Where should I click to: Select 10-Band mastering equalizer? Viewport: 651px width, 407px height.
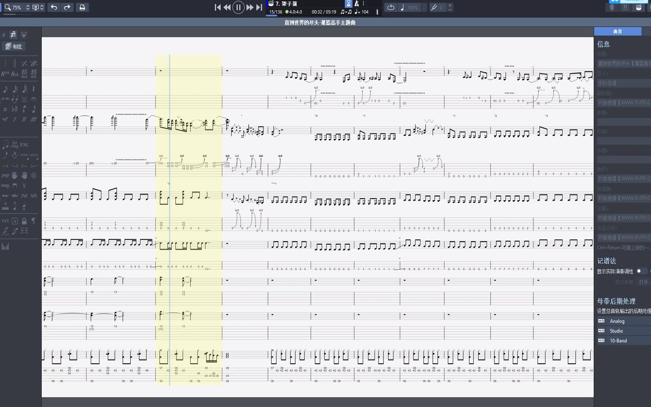click(624, 341)
